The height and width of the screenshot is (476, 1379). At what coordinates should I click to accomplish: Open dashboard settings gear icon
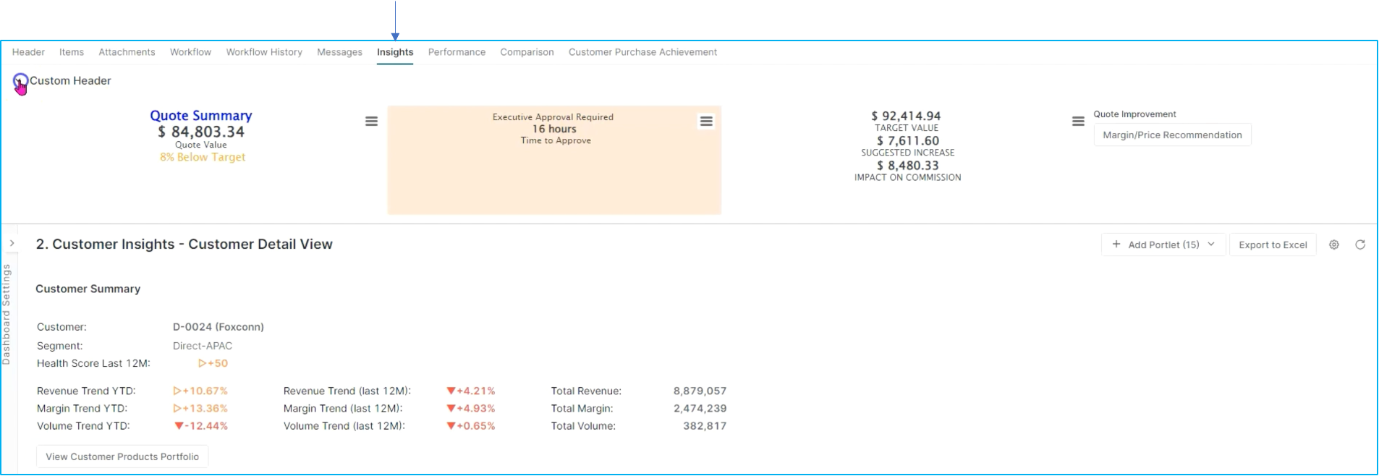tap(1334, 245)
